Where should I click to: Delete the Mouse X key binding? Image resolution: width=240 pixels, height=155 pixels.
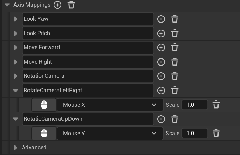coord(216,105)
